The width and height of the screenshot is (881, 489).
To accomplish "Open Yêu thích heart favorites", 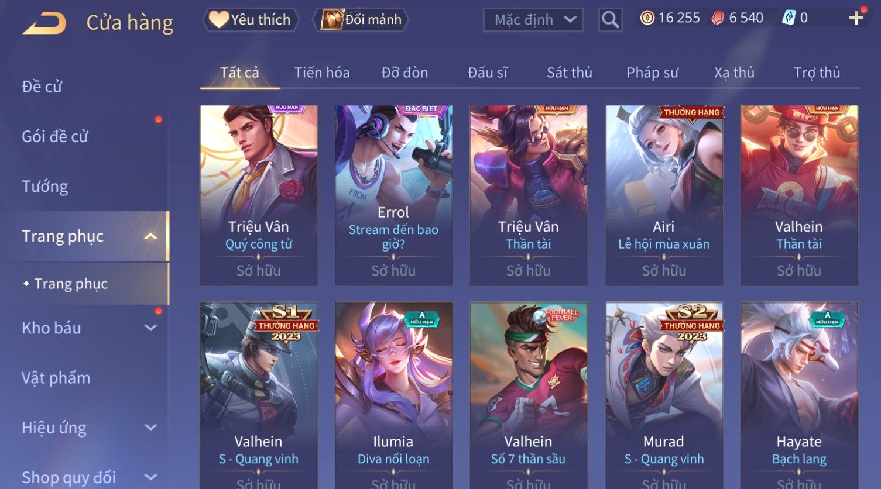I will (251, 20).
